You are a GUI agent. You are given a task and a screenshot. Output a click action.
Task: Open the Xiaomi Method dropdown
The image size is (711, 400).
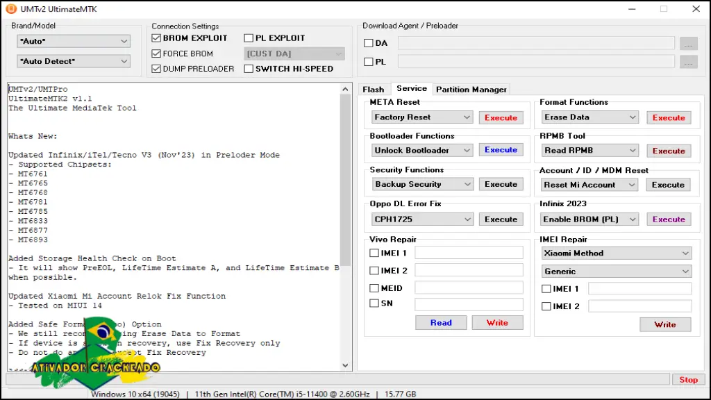pyautogui.click(x=617, y=253)
